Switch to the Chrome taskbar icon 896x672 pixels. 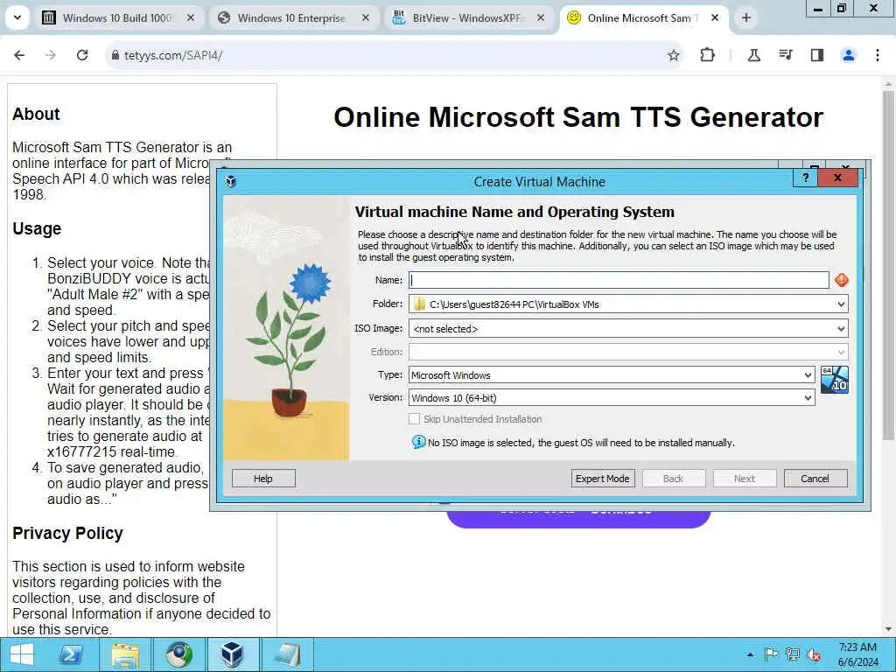click(178, 654)
